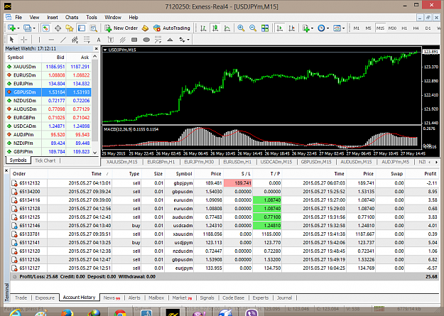
Task: Switch to XAUUSDm,M15 chart tab
Action: pyautogui.click(x=121, y=162)
